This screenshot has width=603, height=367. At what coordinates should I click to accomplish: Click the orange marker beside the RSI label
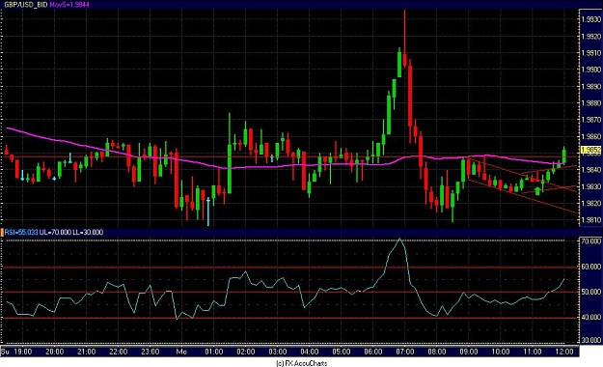[2, 232]
